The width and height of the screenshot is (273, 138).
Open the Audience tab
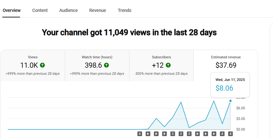[68, 10]
